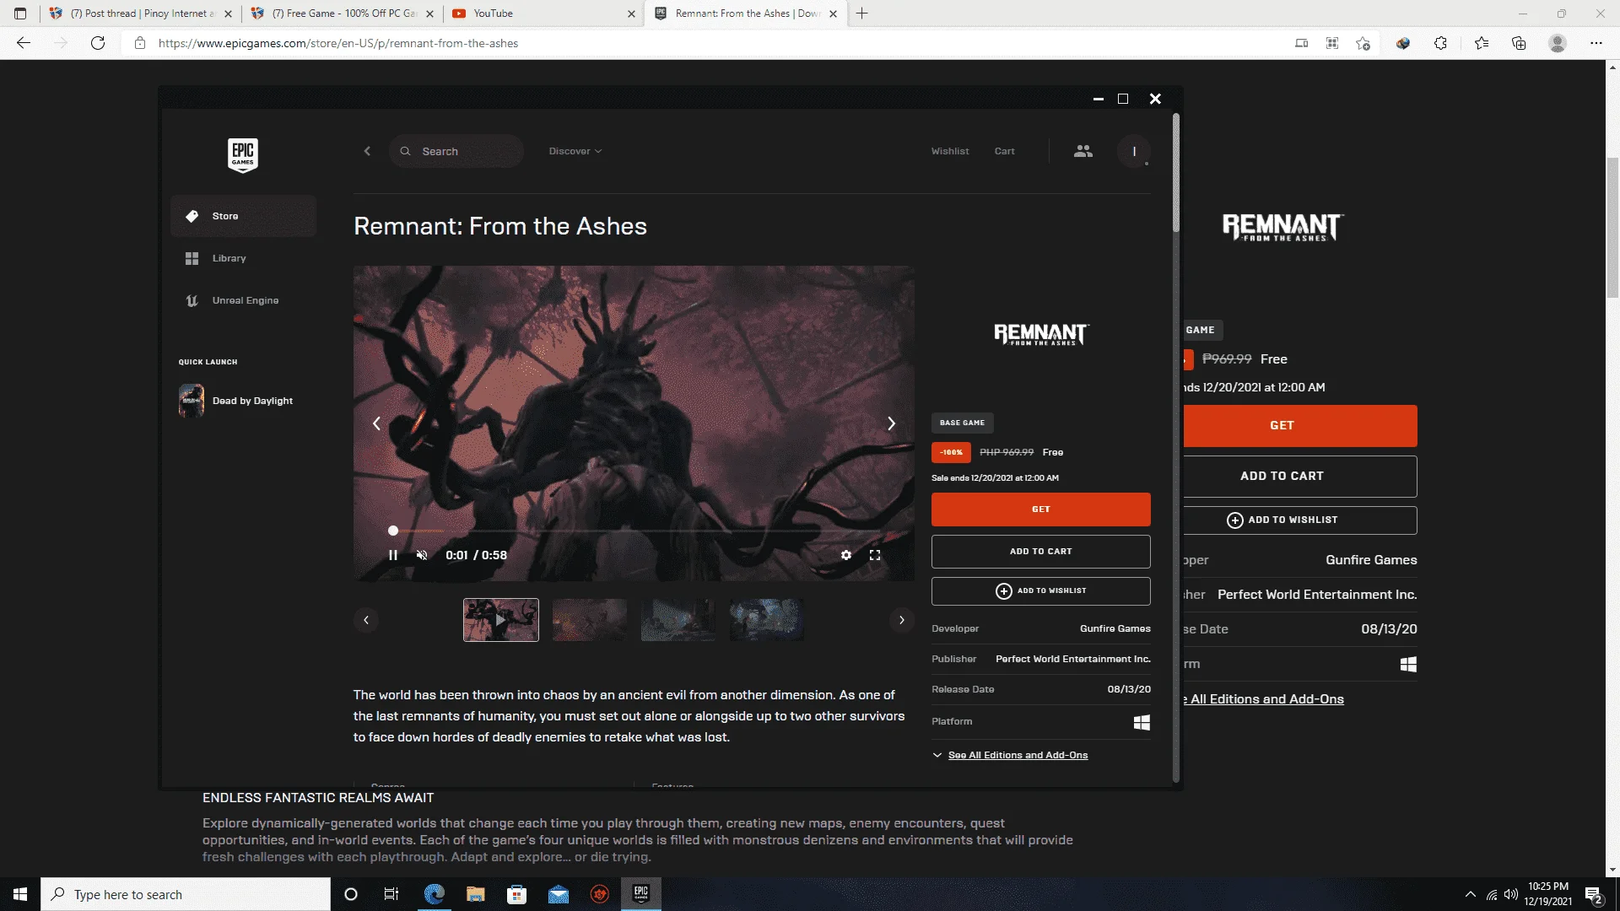The image size is (1620, 911).
Task: Show previous media with left arrow on video
Action: 376,423
